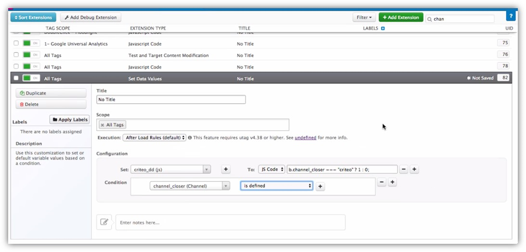Click the Apply Labels button

point(69,120)
